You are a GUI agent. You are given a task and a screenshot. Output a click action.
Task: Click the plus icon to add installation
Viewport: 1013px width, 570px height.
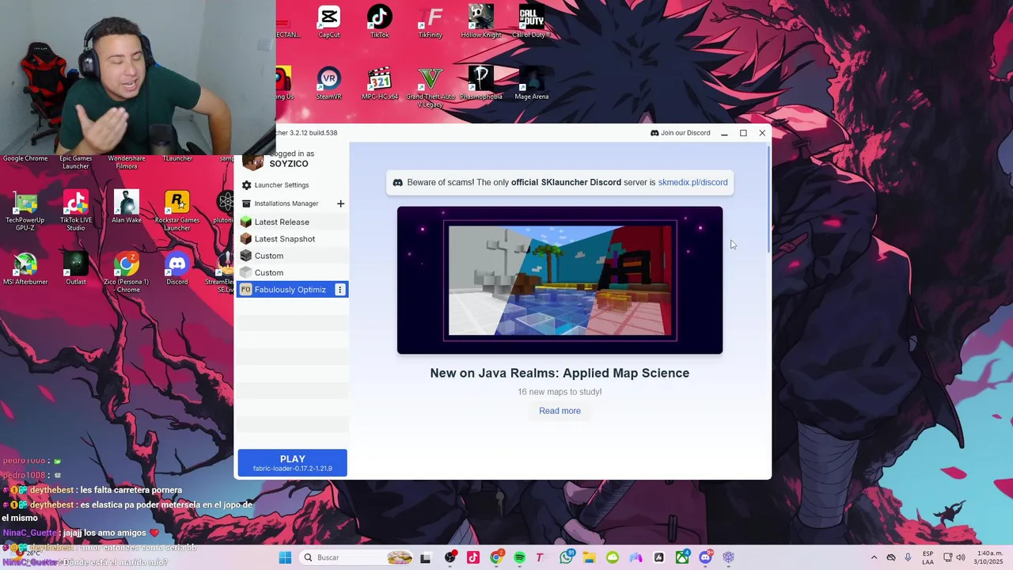[340, 203]
